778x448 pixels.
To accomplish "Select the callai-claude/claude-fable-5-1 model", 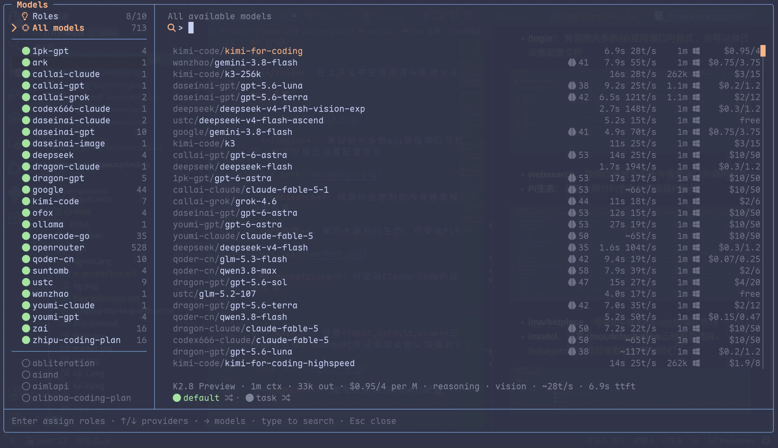I will point(466,190).
